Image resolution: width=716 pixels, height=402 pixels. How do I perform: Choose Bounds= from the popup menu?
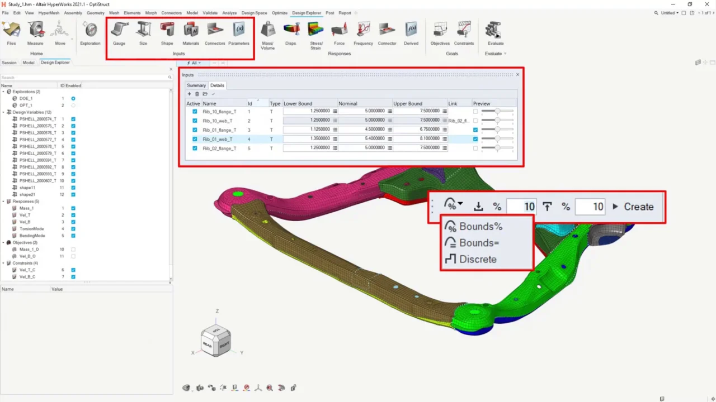click(x=472, y=243)
